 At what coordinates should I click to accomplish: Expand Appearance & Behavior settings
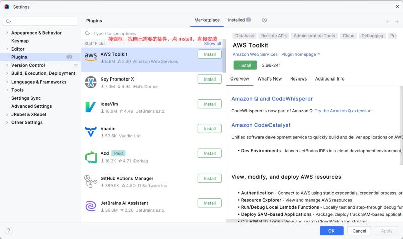tap(7, 33)
